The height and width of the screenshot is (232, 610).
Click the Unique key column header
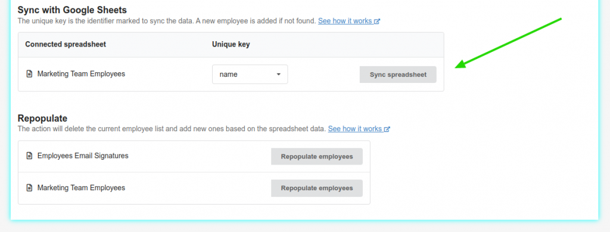click(x=231, y=44)
